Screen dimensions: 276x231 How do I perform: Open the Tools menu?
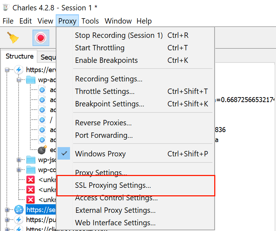pos(90,21)
